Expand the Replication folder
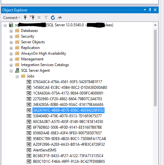 11,48
